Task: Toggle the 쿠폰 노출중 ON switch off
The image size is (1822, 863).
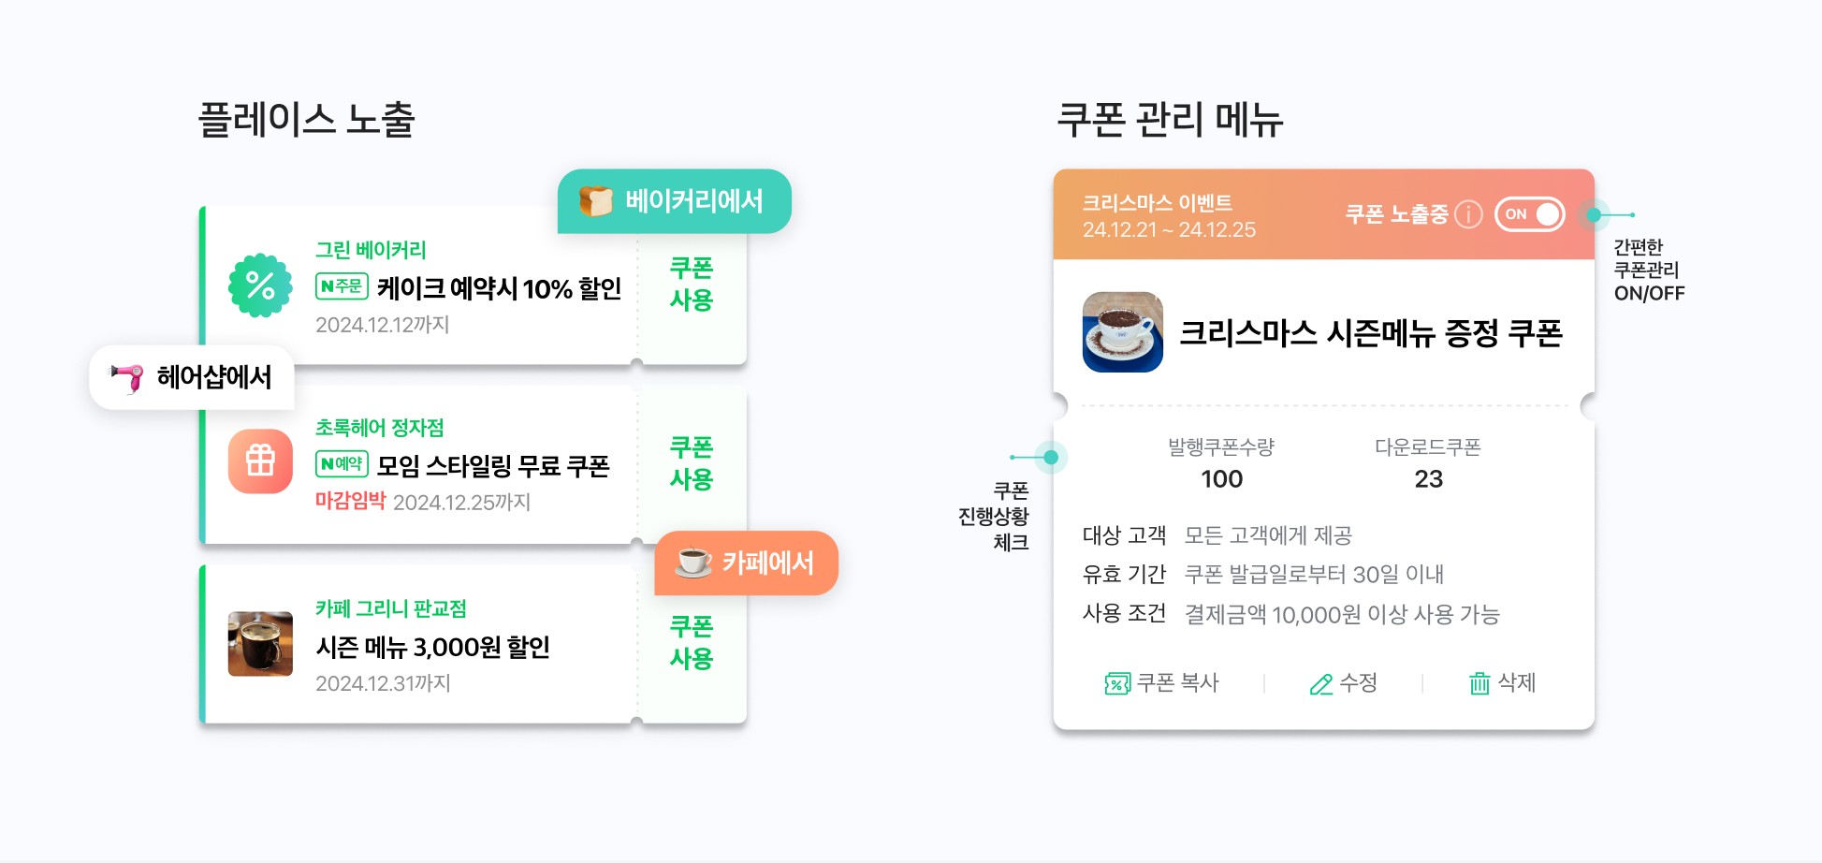Action: click(x=1530, y=214)
